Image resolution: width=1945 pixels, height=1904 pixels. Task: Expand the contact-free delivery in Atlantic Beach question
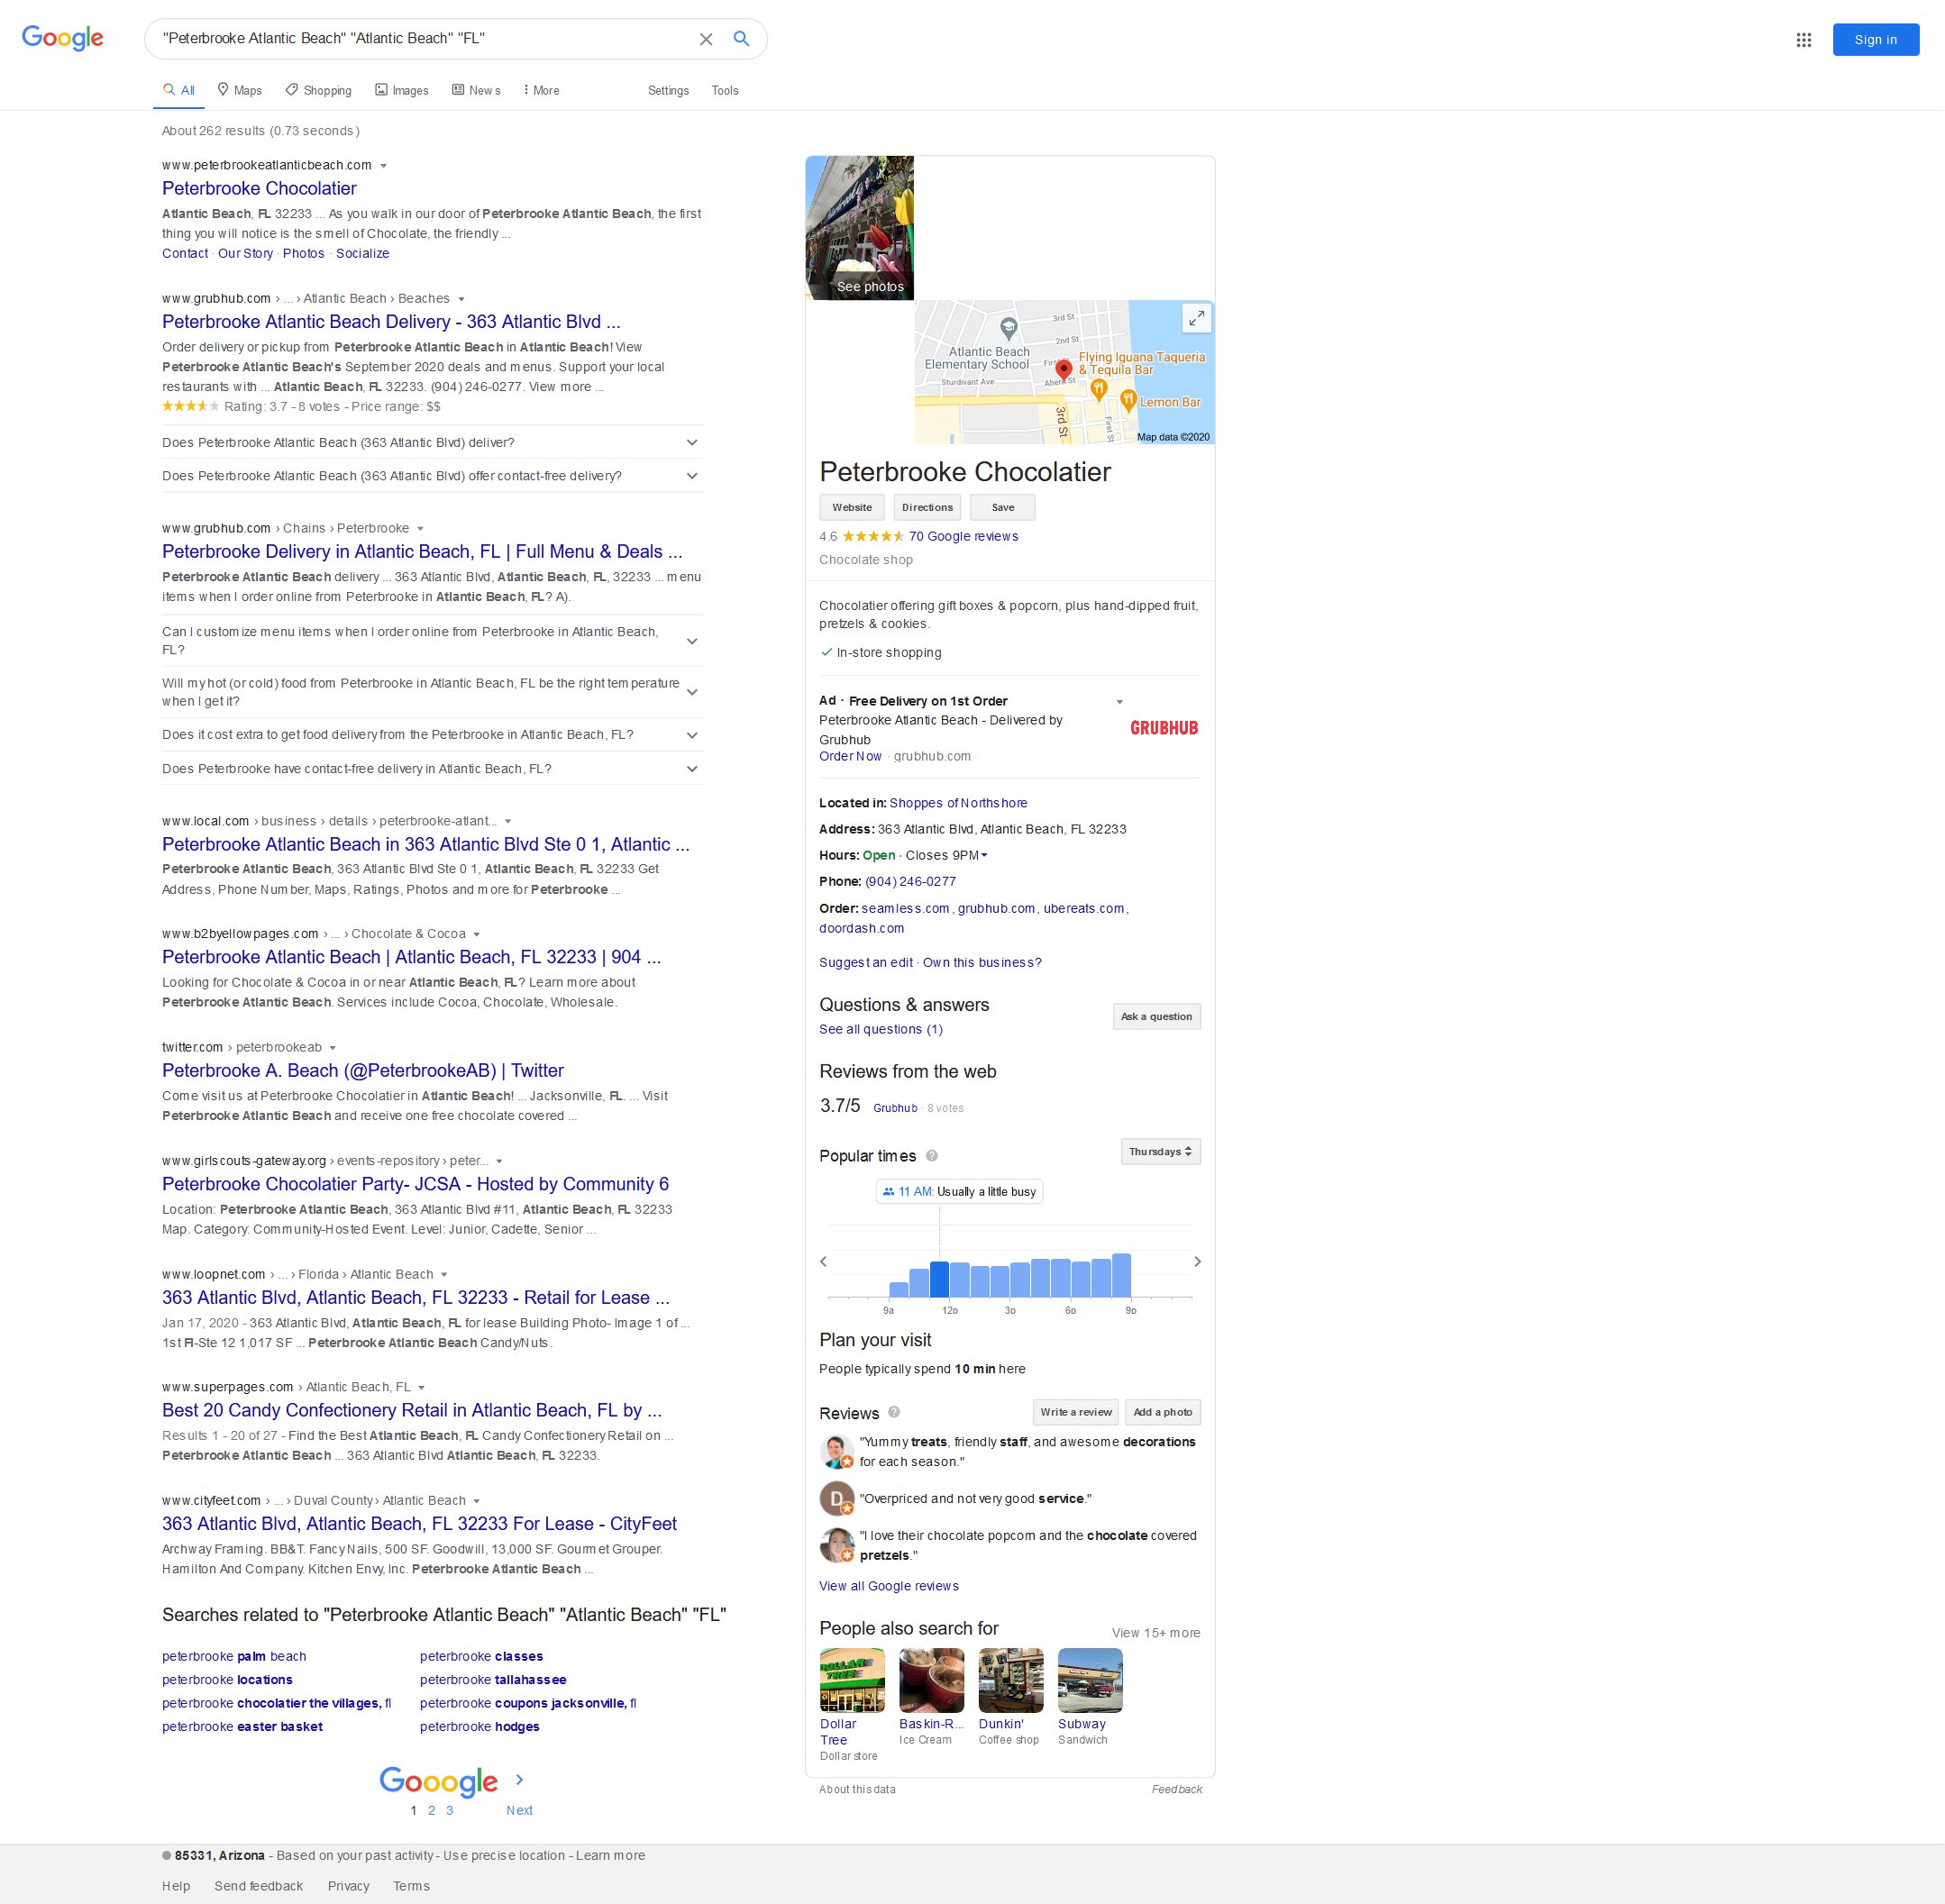click(x=692, y=769)
